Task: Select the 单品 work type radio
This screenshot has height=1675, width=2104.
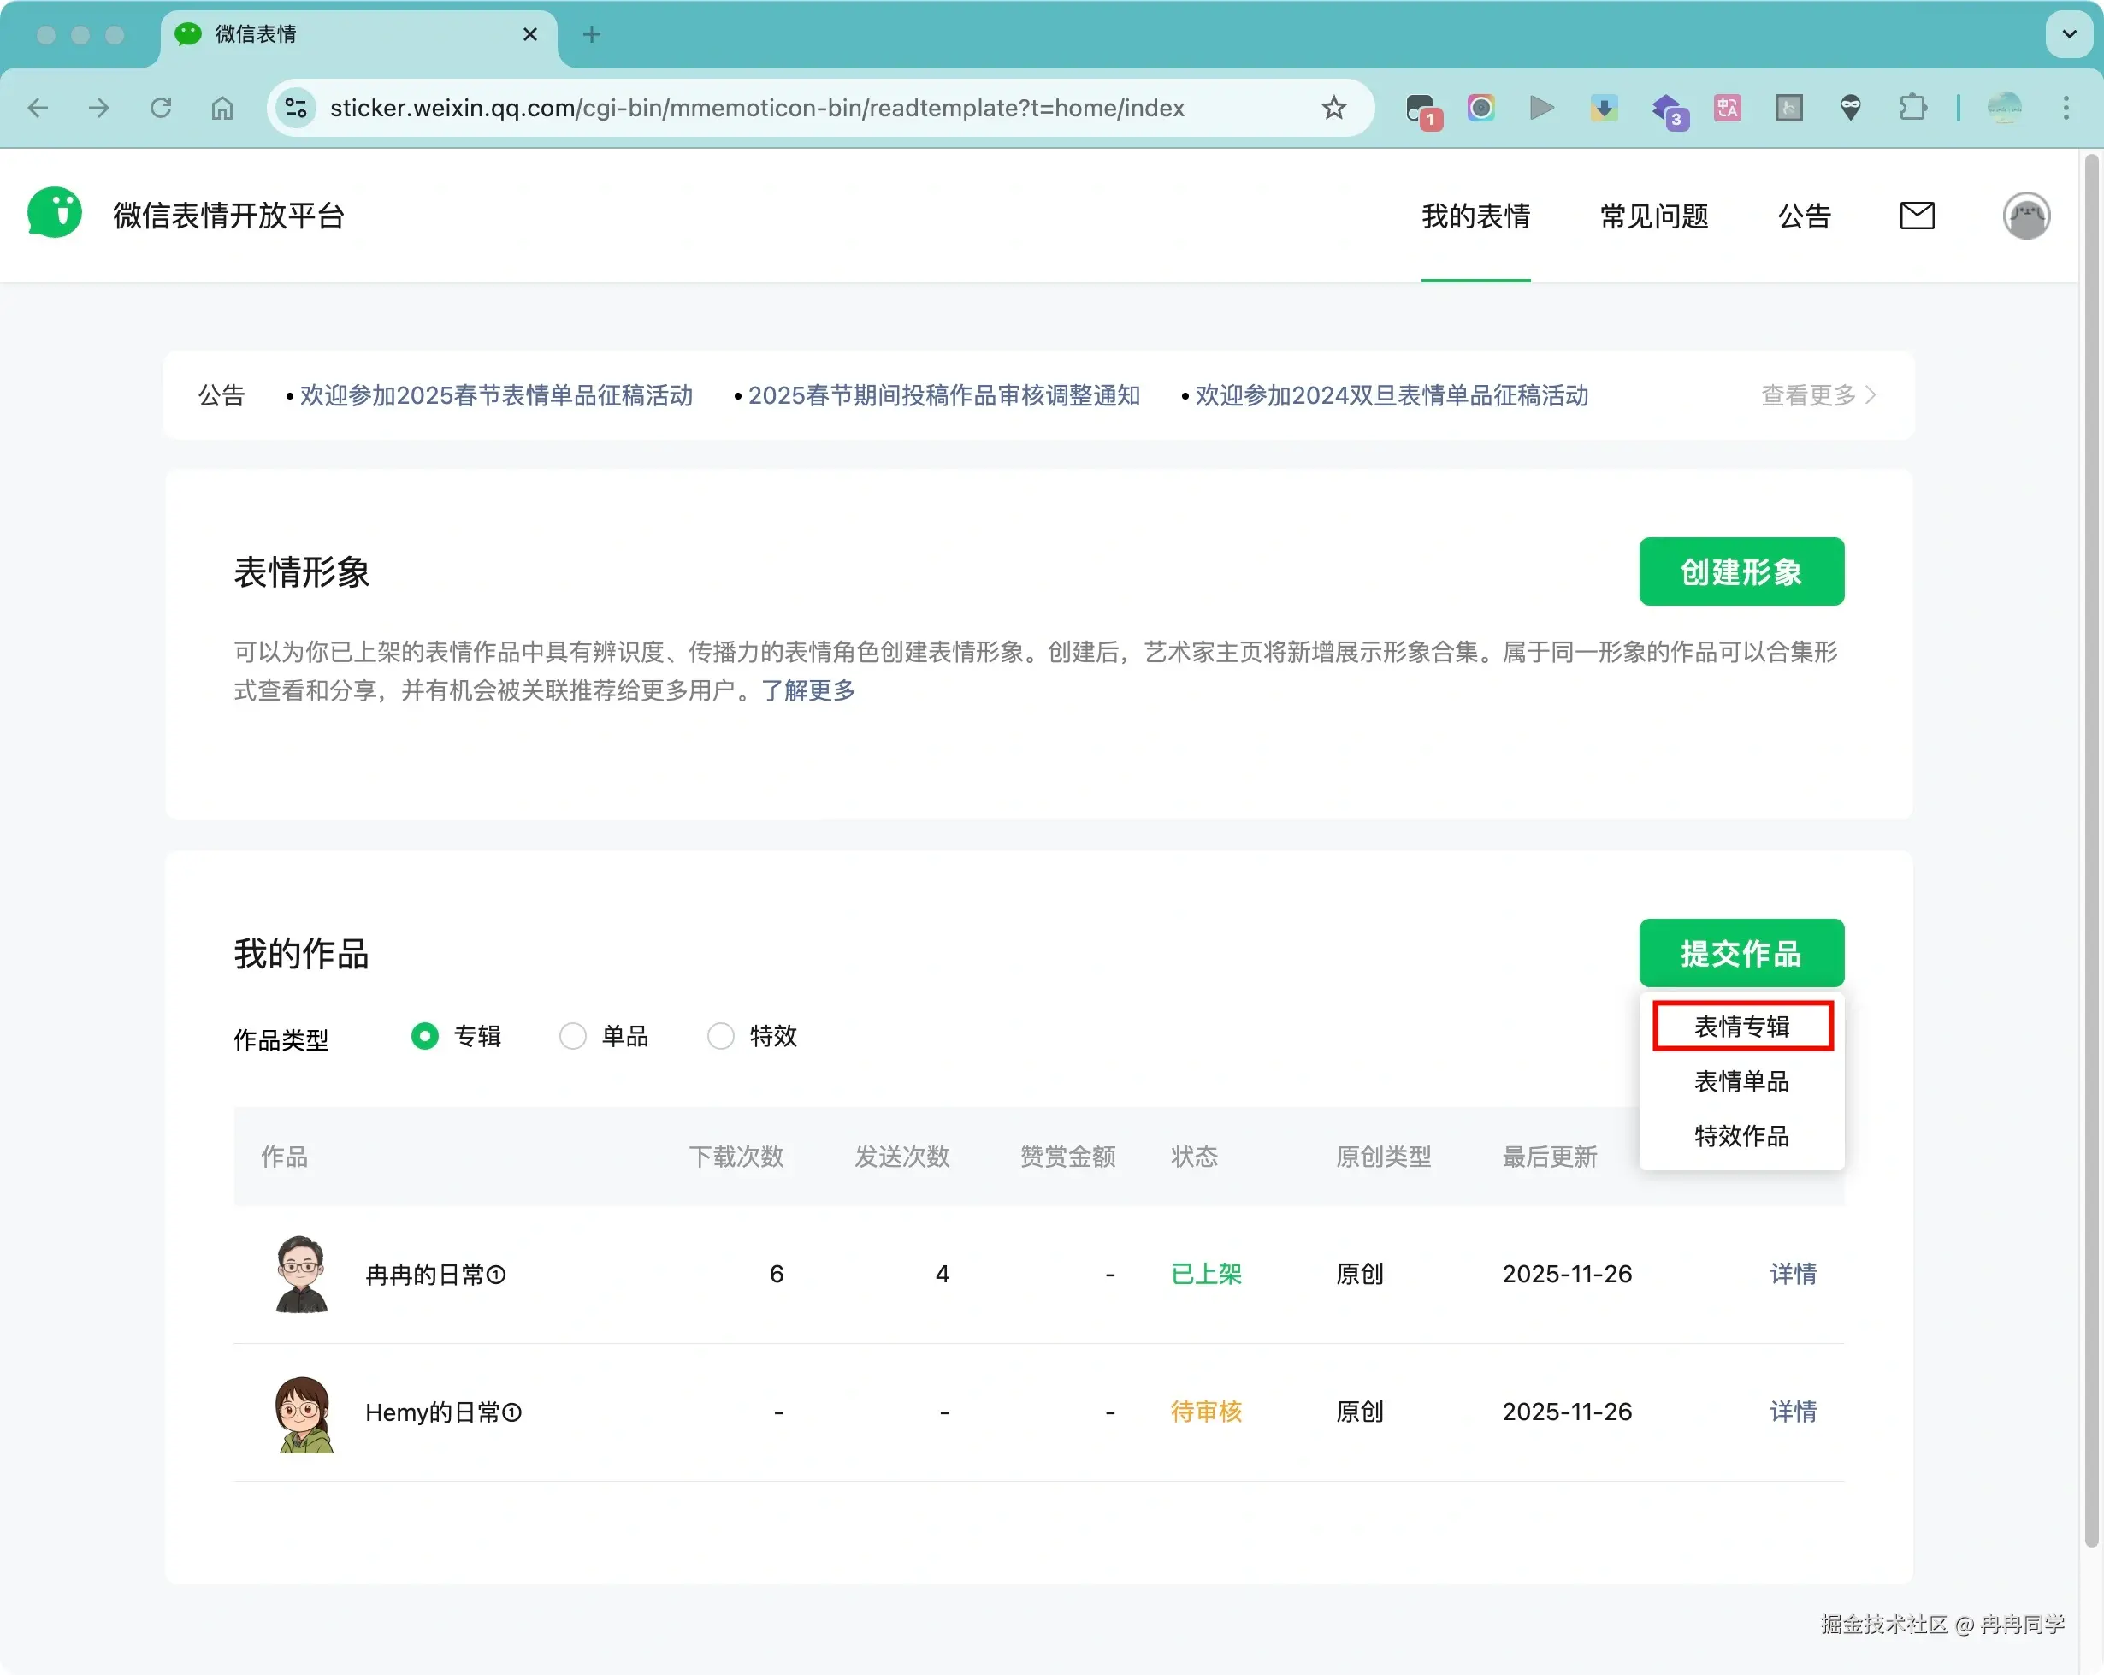Action: tap(573, 1036)
